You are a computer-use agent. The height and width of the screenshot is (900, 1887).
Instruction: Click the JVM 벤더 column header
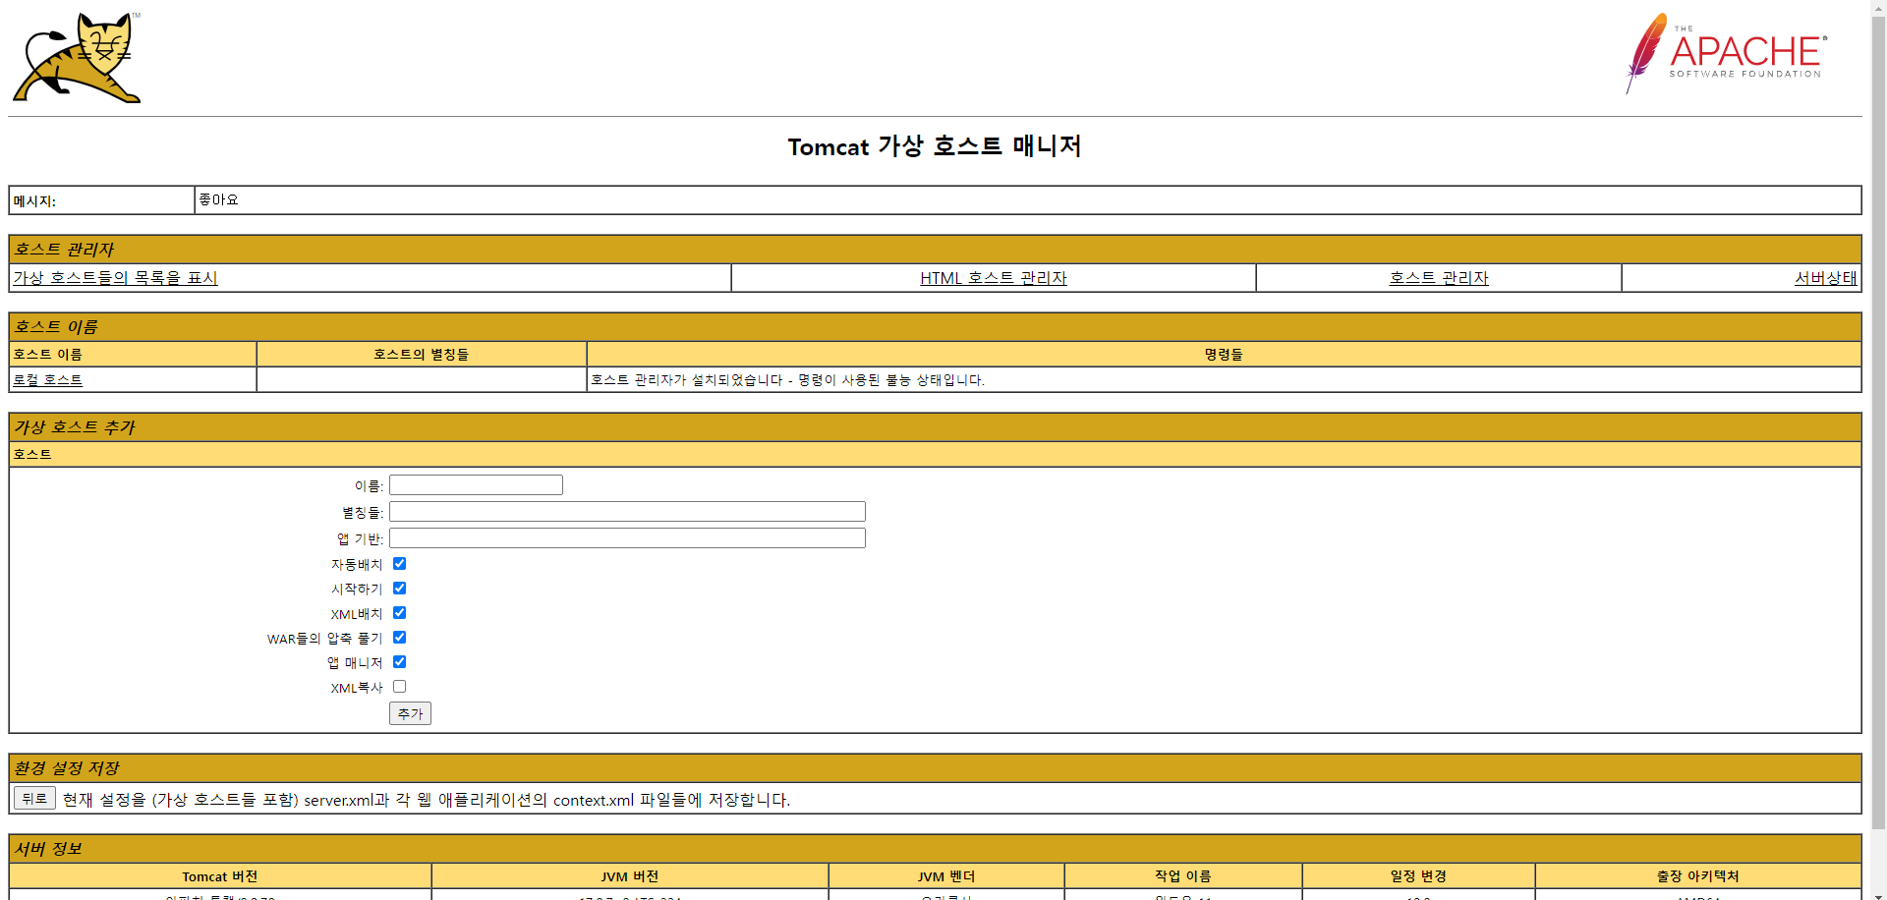(946, 876)
